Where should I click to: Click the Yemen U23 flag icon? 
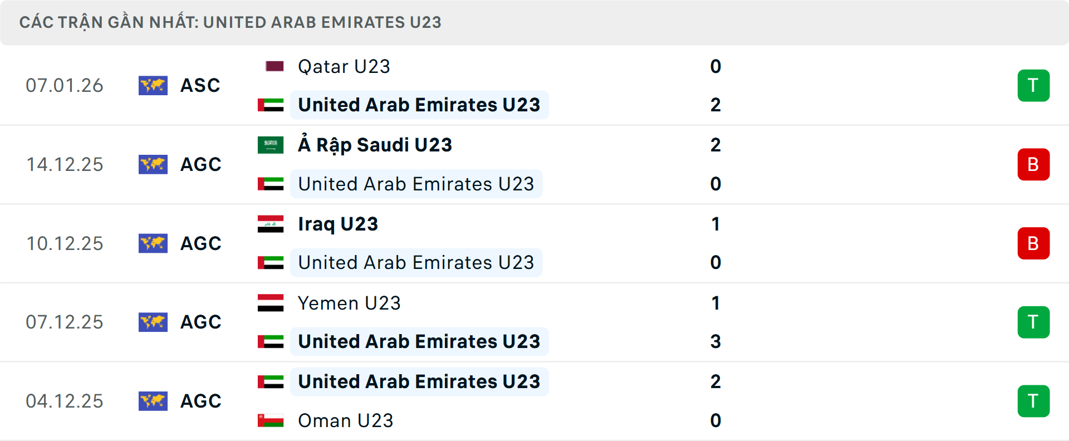coord(271,303)
